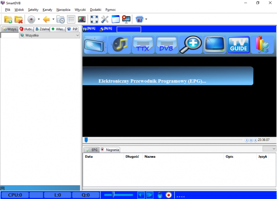The height and width of the screenshot is (199, 277).
Task: Click the Elektroniczny Przewodnik Programowy banner
Action: click(168, 76)
